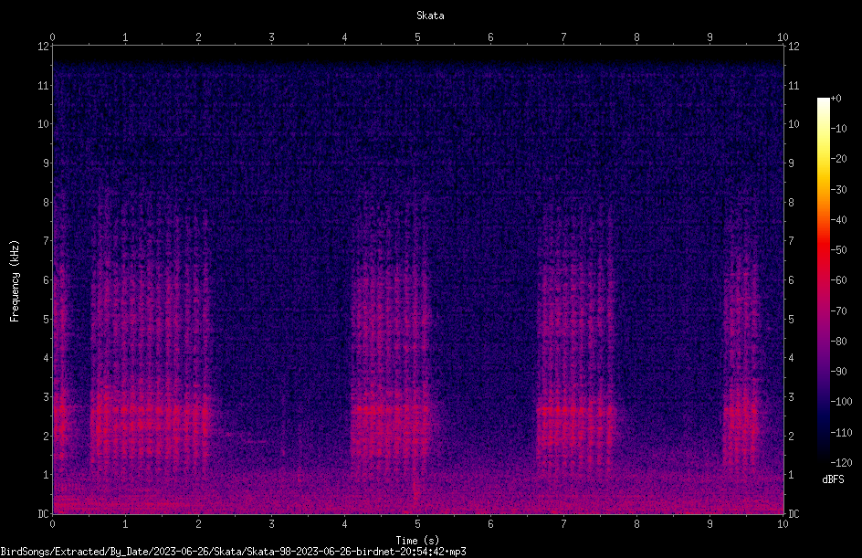Click '12' on the right frequency axis

pos(794,47)
